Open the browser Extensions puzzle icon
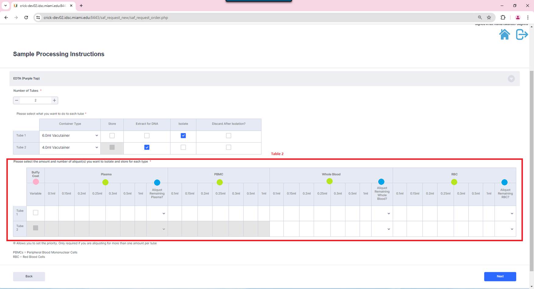This screenshot has height=289, width=534. pos(503,18)
